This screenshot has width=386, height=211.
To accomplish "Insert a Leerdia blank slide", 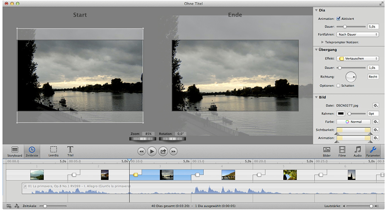I will (x=54, y=151).
